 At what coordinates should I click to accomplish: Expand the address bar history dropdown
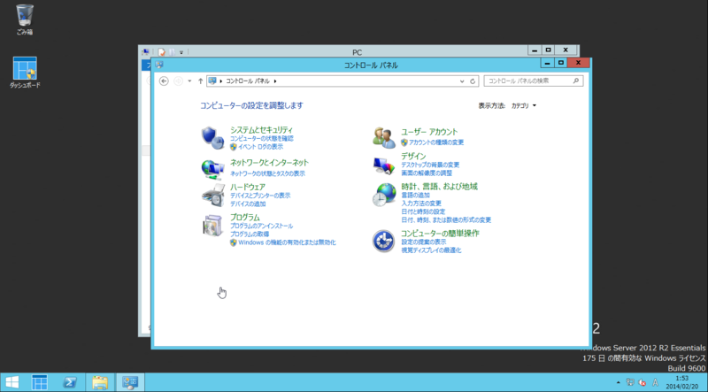point(462,81)
